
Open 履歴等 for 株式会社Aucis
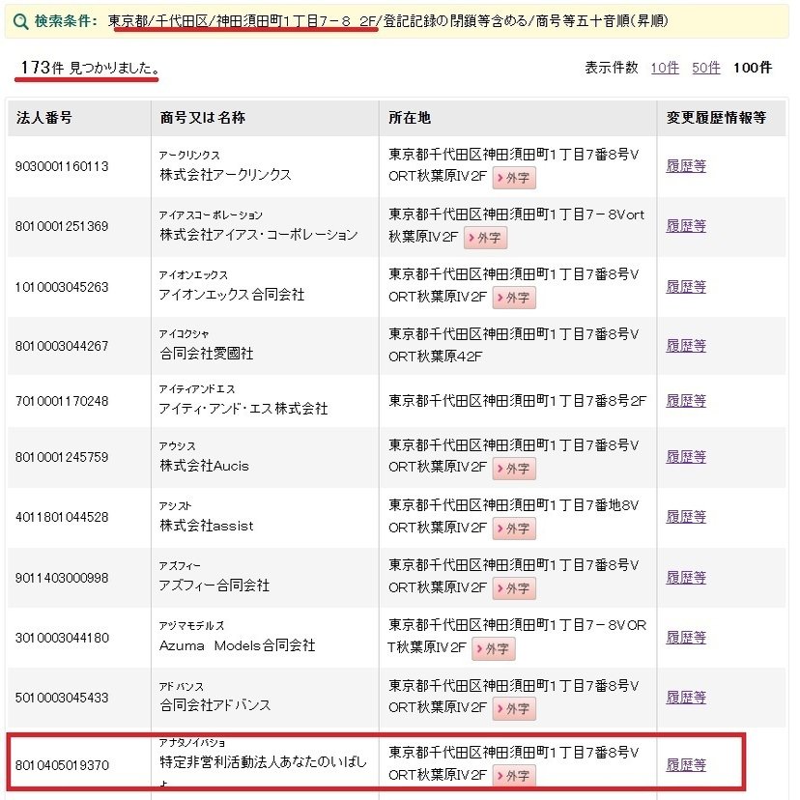coord(686,457)
